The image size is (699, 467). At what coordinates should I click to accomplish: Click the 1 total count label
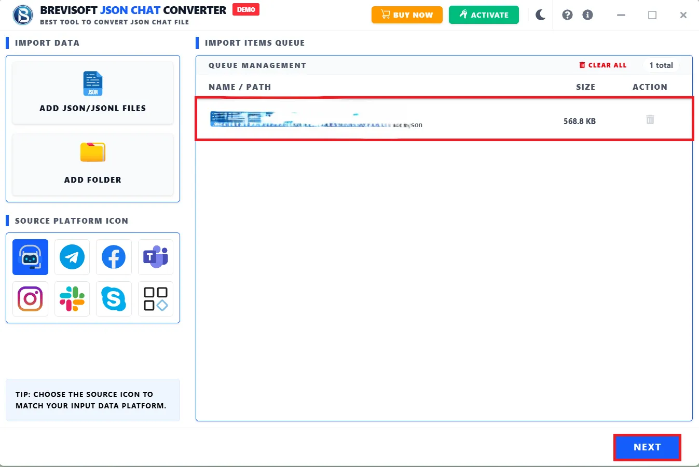click(x=661, y=65)
